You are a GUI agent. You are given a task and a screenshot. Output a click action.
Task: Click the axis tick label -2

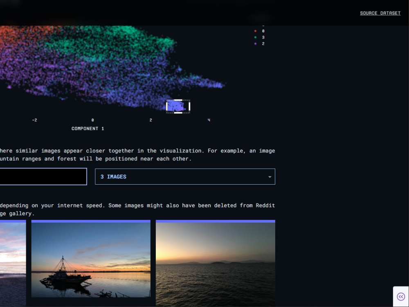pyautogui.click(x=34, y=120)
